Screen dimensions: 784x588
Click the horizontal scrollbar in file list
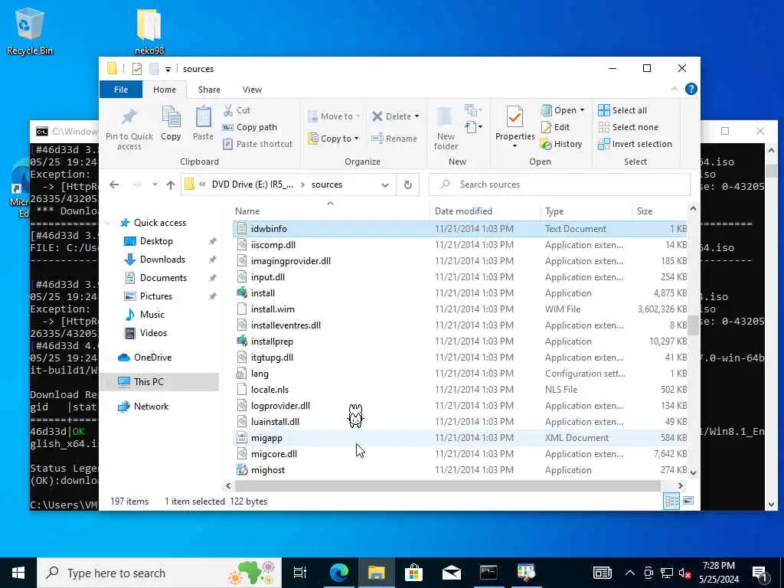point(447,485)
